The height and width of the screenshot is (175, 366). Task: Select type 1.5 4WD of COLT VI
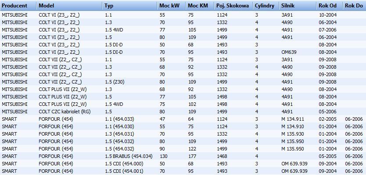(114, 30)
